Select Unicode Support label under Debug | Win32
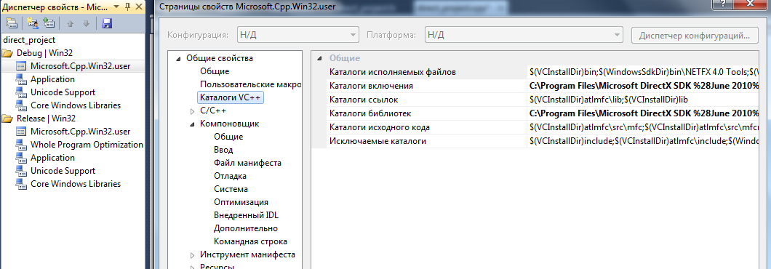The image size is (771, 269). [x=63, y=92]
